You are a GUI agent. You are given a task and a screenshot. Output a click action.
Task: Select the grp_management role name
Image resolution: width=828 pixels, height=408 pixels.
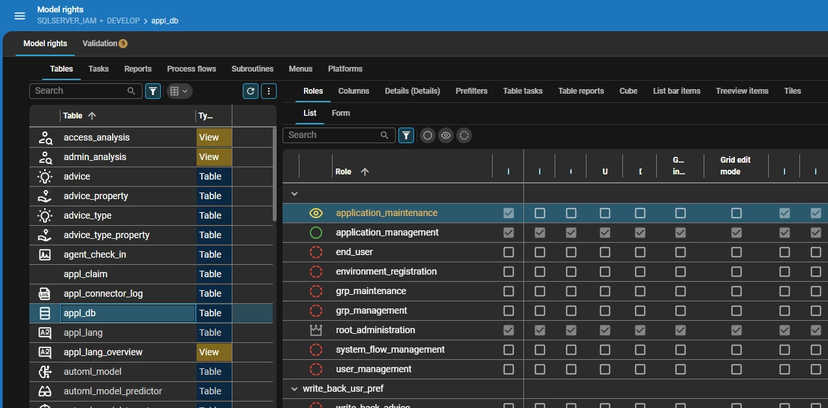click(x=372, y=310)
